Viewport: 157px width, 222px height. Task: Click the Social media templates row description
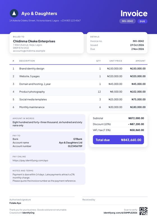pyautogui.click(x=33, y=99)
